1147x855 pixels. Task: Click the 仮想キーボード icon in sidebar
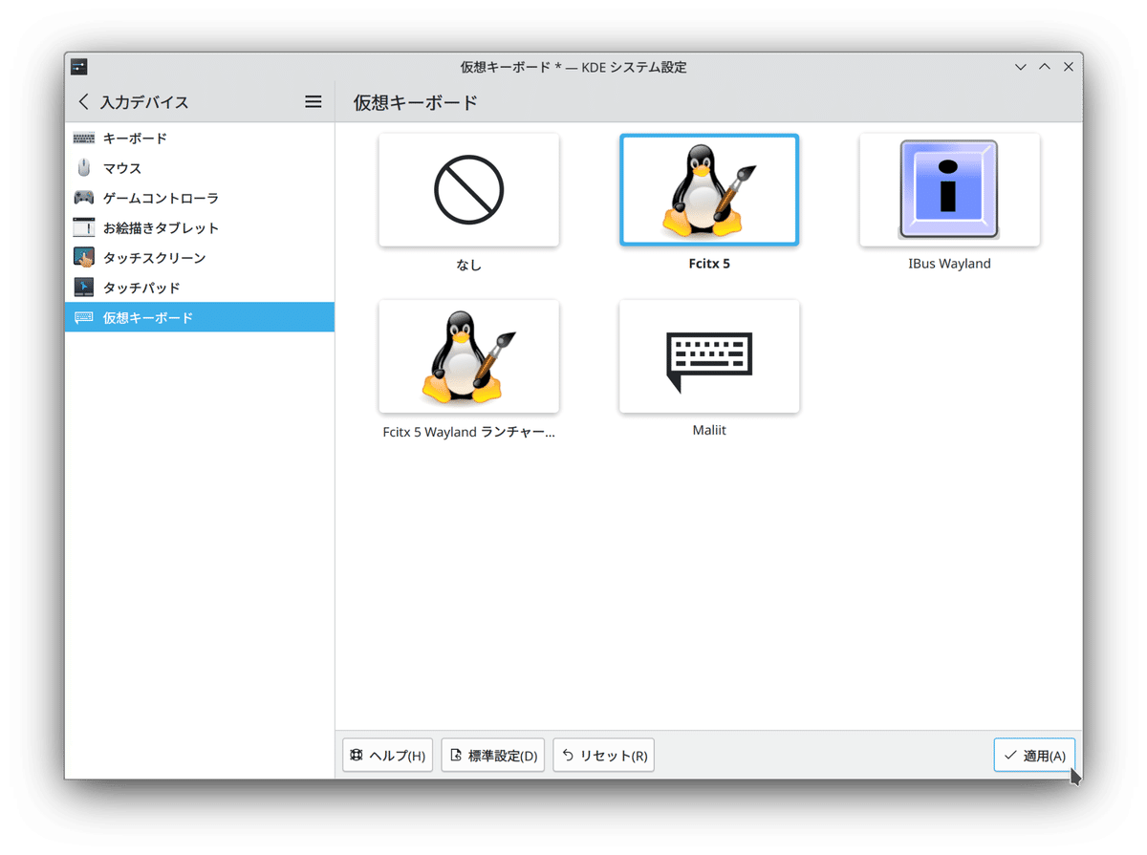point(84,317)
